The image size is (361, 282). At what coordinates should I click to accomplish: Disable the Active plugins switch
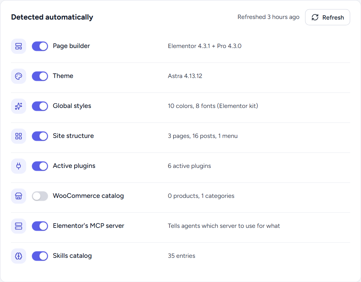click(x=40, y=166)
